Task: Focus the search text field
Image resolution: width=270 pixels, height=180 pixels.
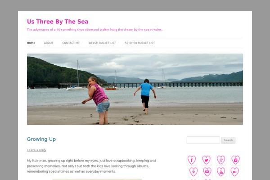Action: tap(203, 140)
